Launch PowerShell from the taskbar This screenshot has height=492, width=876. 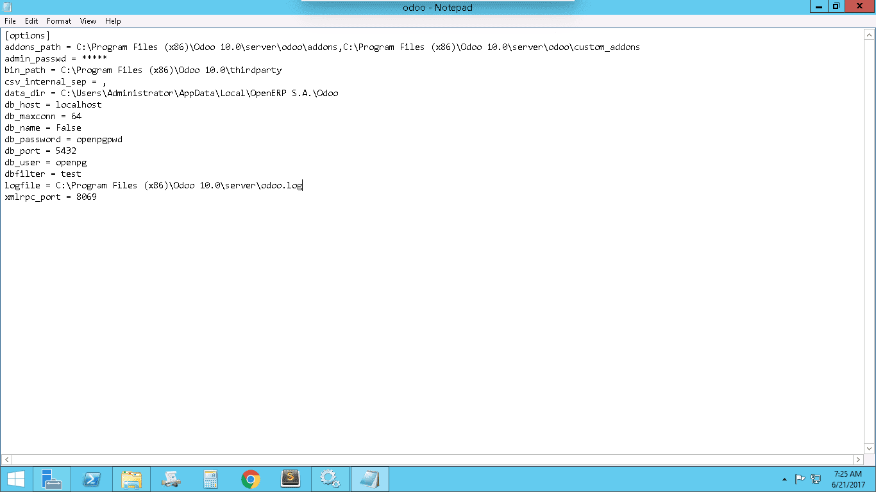tap(92, 479)
